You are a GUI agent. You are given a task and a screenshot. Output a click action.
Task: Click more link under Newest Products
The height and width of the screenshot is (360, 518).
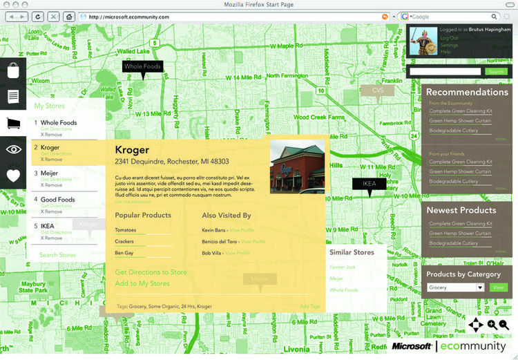pyautogui.click(x=501, y=252)
